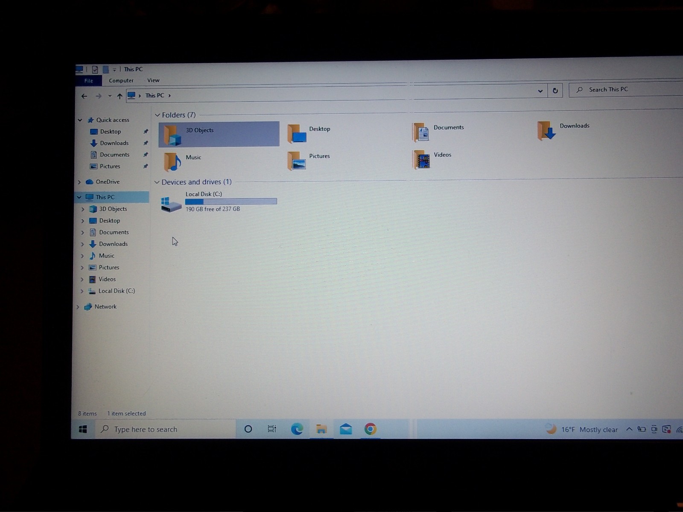Open the Windows Start menu
Screen dimensions: 683x512
(83, 429)
